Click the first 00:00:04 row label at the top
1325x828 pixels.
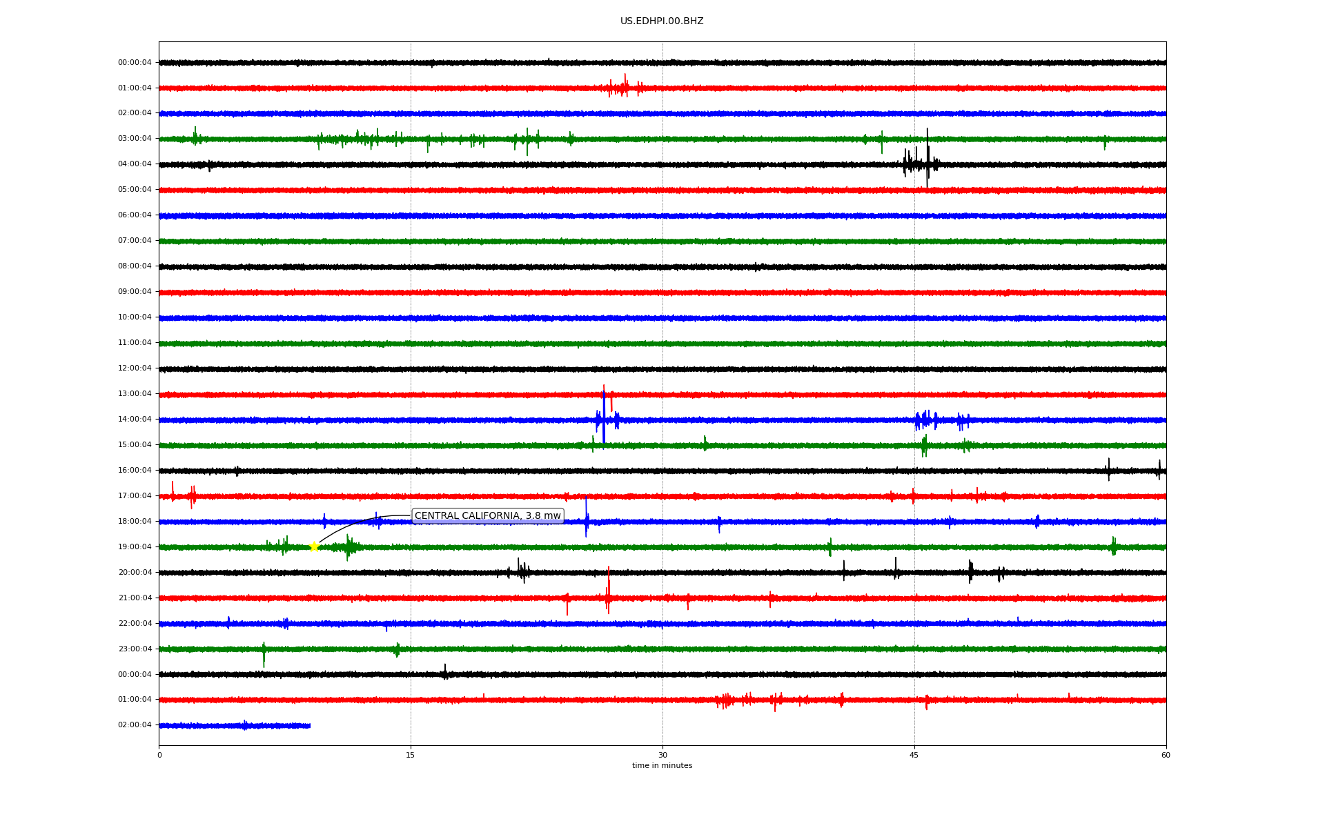pos(135,63)
